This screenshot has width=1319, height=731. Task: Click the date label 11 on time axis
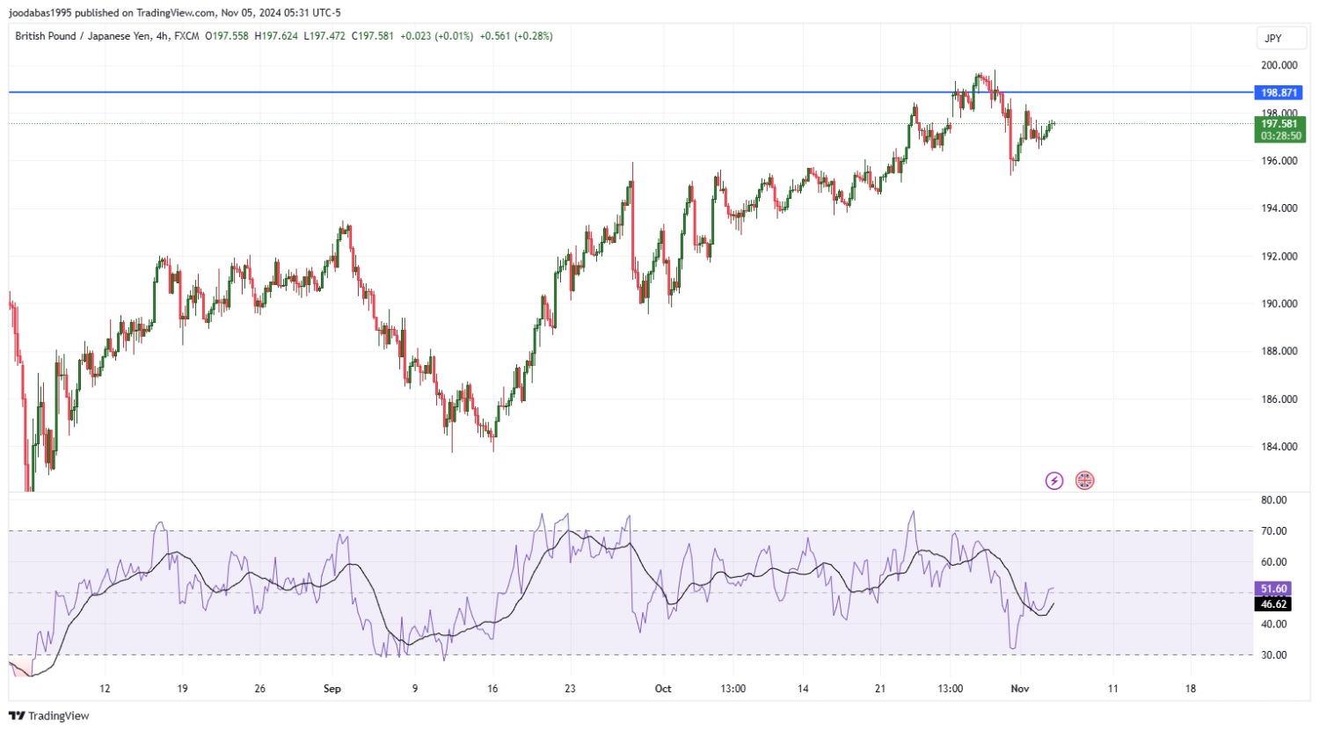(1112, 689)
